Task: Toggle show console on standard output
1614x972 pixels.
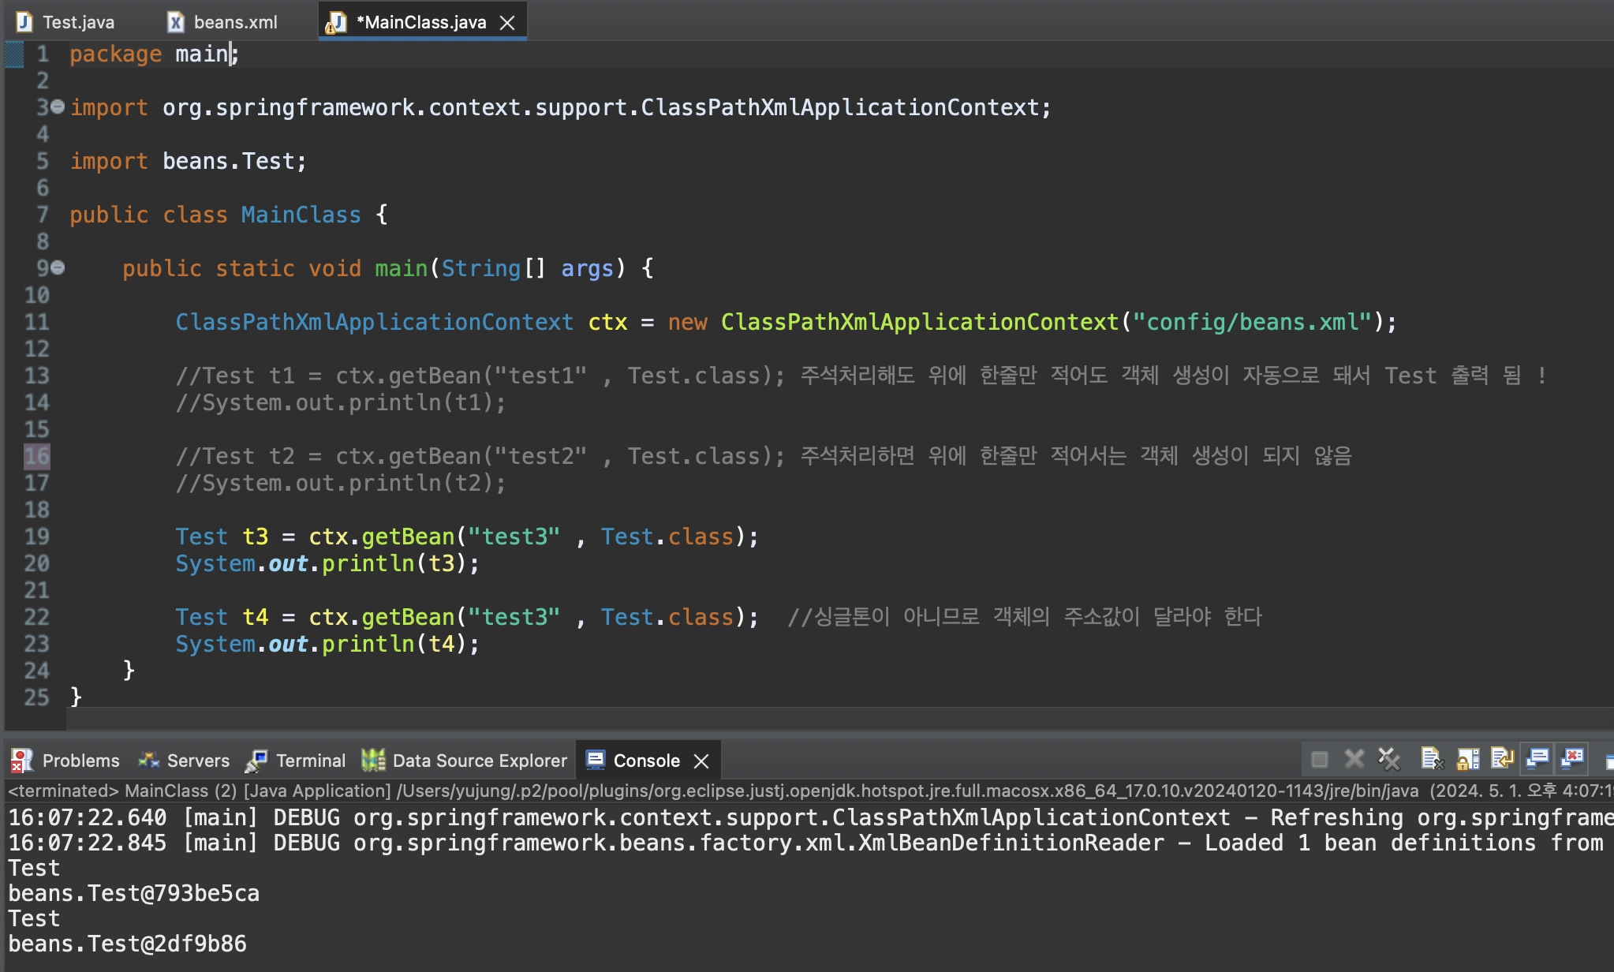Action: pos(1537,760)
